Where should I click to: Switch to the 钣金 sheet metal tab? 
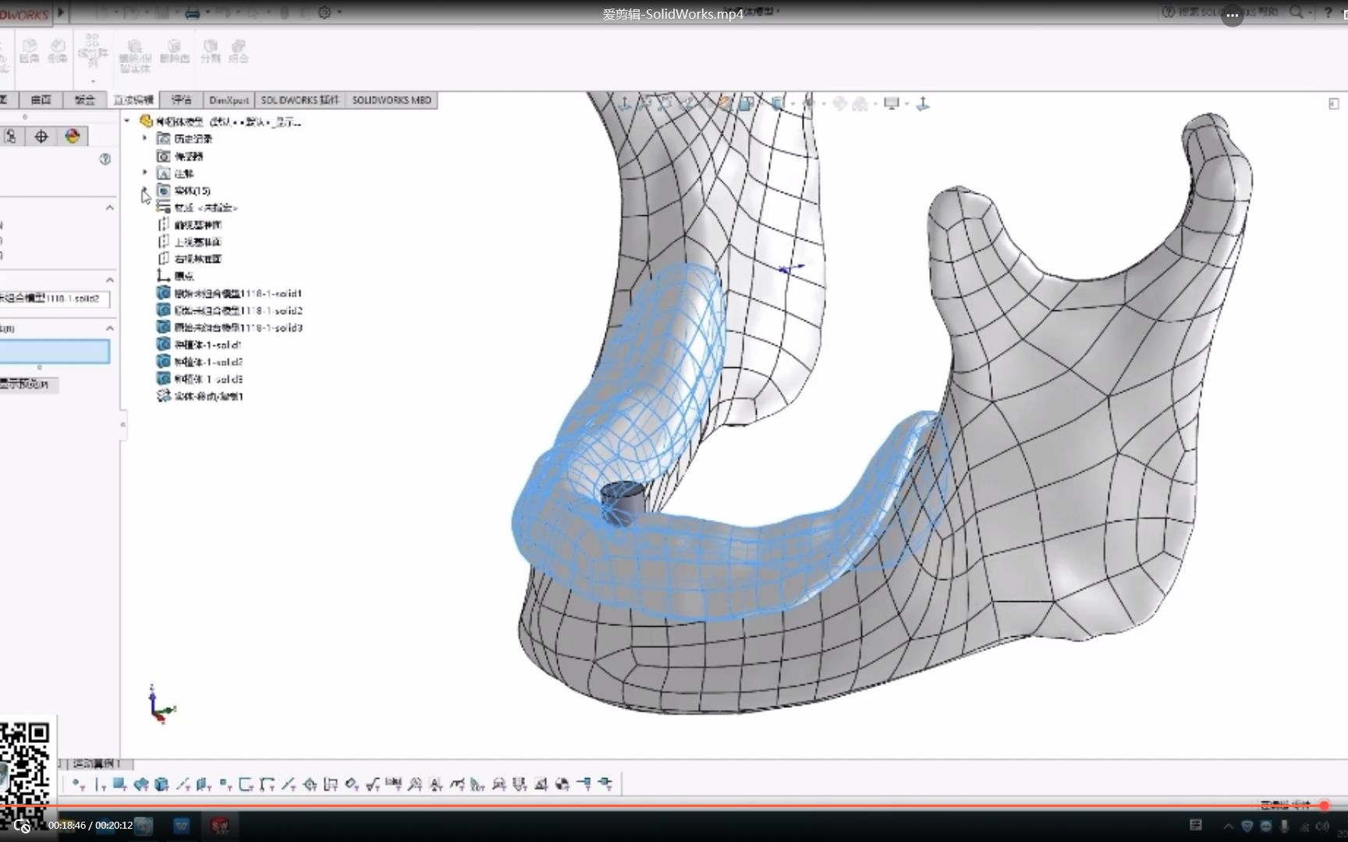(84, 100)
